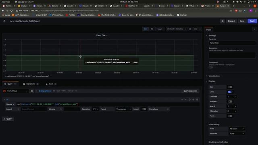Screen dimensions: 258x145
Task: Delete query A with the trash icon
Action: pyautogui.click(x=197, y=99)
